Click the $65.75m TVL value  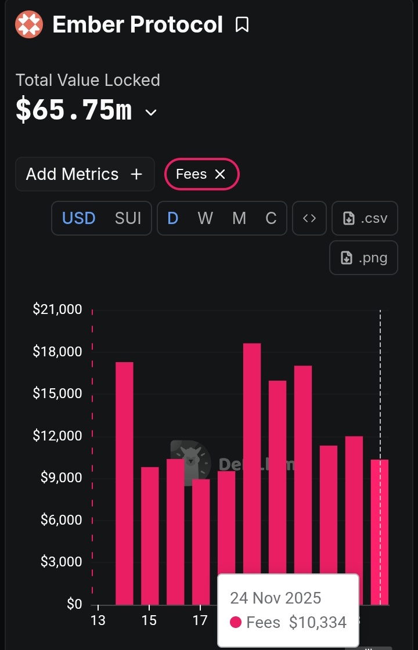click(x=74, y=110)
